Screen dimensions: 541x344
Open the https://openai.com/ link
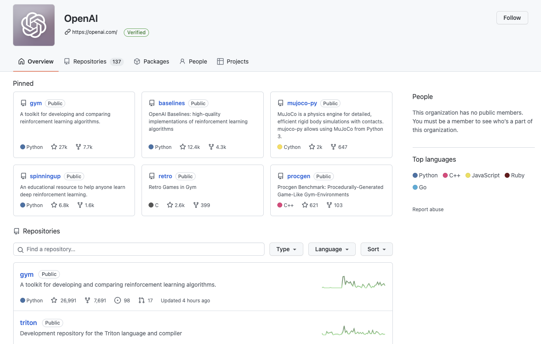[x=94, y=32]
